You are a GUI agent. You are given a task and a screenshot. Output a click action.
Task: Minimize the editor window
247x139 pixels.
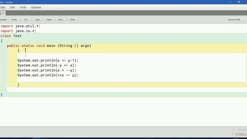tap(230, 2)
